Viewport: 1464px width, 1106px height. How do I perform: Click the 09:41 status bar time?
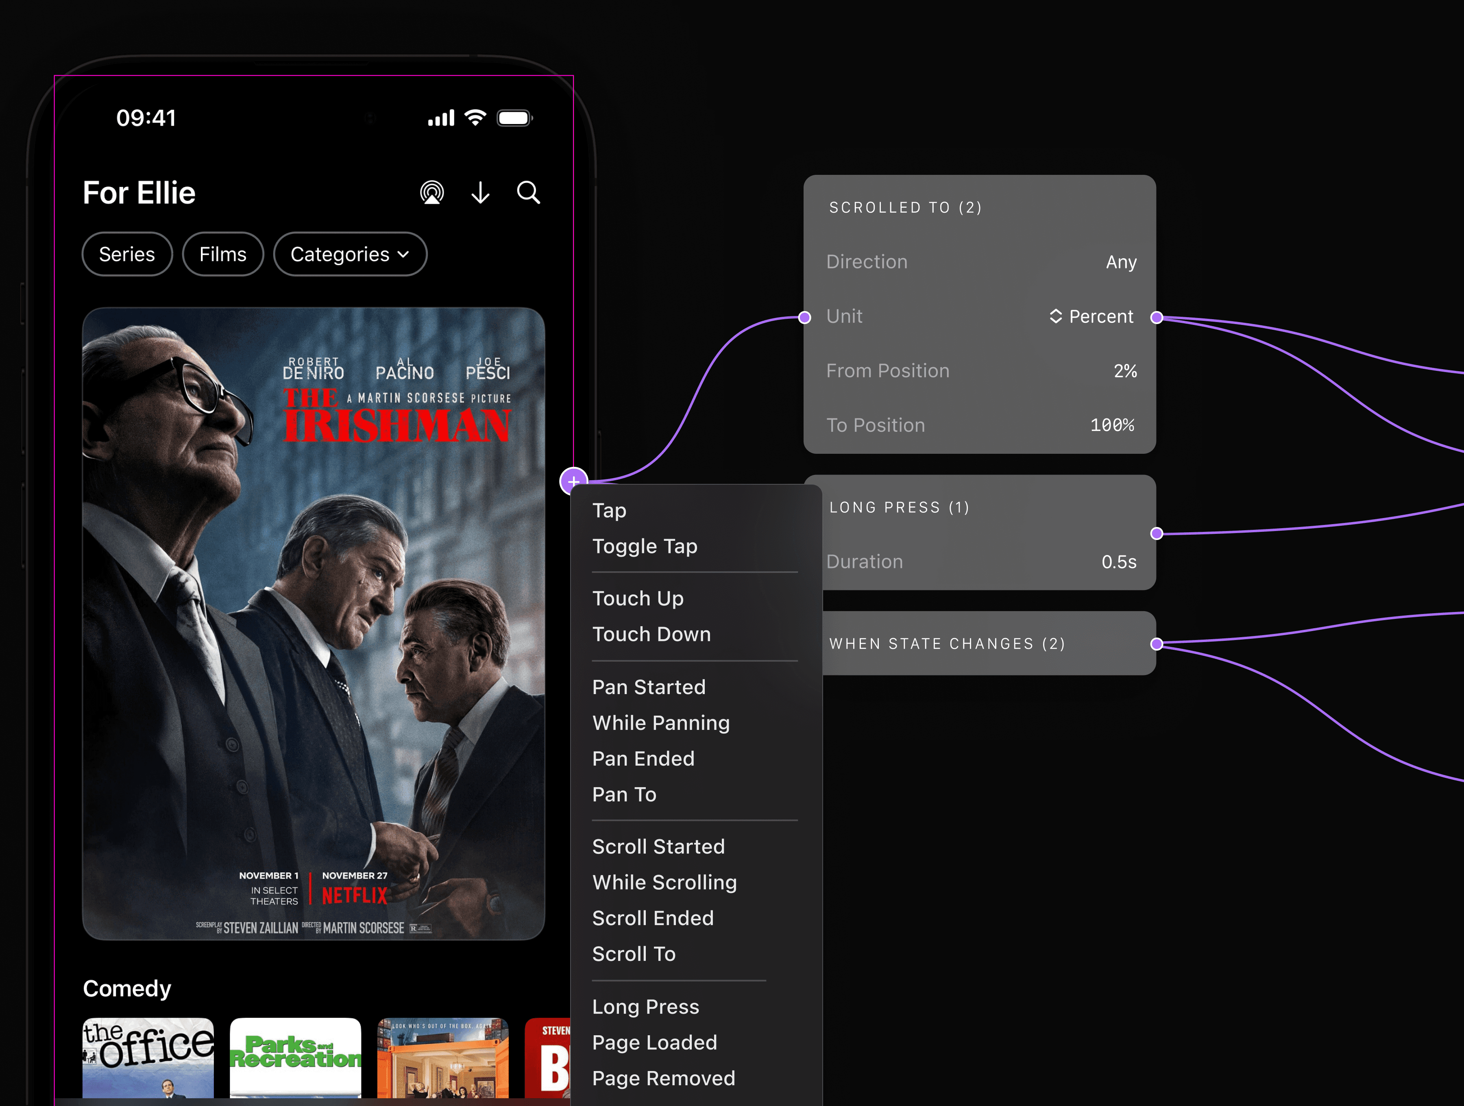pyautogui.click(x=146, y=118)
